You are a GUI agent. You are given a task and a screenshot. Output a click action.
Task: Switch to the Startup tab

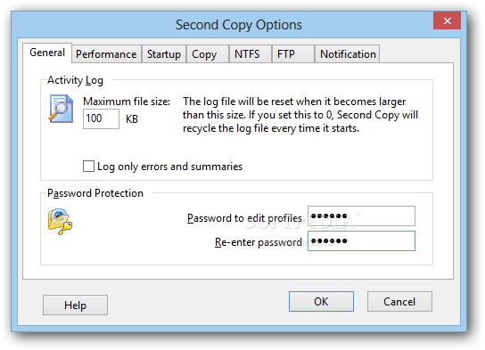click(x=164, y=54)
